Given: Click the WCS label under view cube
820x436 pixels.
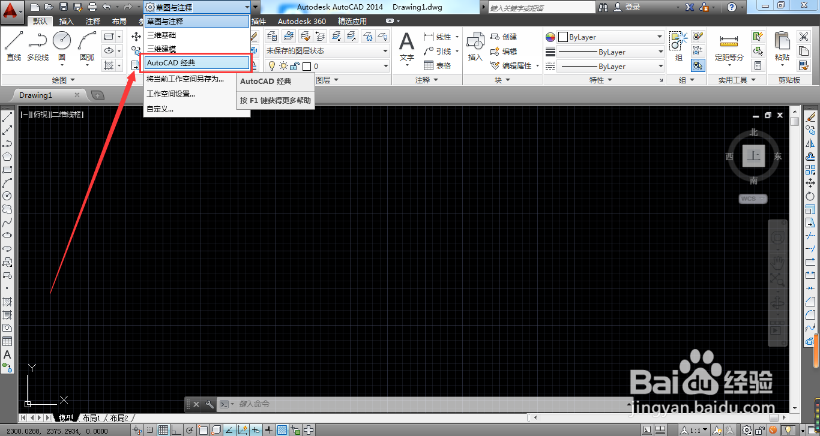Looking at the screenshot, I should (753, 199).
